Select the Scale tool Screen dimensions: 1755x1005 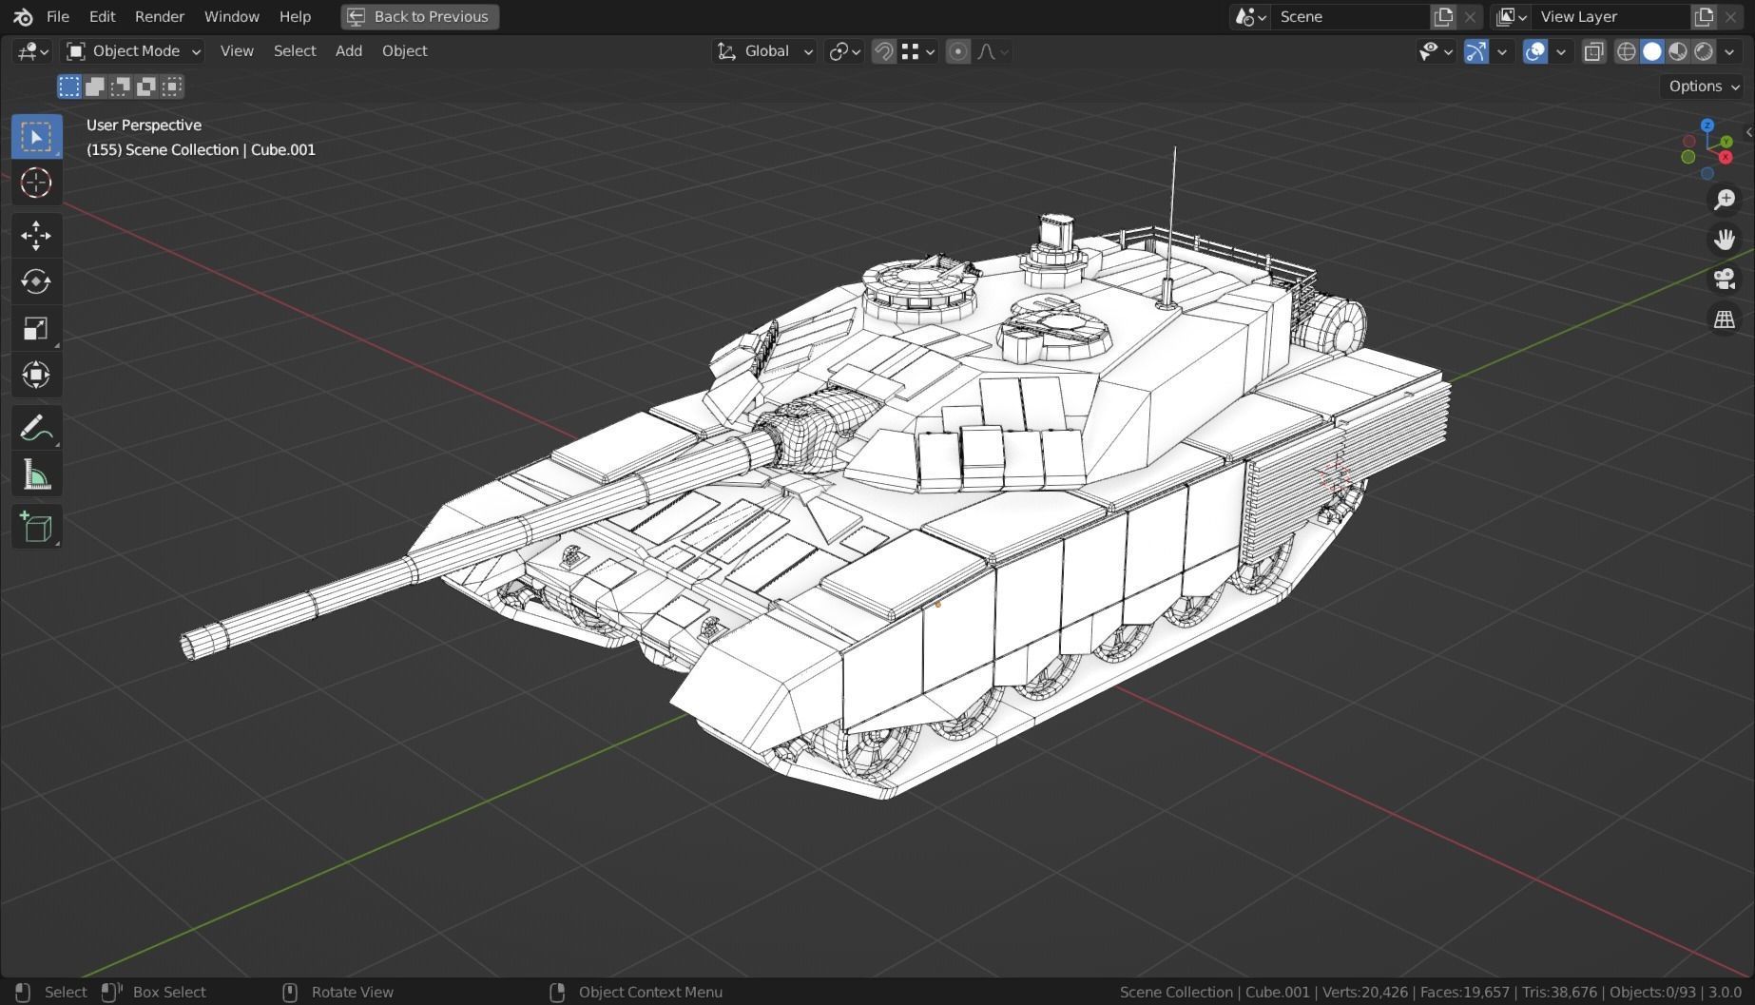(36, 328)
